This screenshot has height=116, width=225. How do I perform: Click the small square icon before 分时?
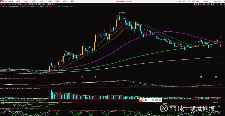tap(1, 4)
